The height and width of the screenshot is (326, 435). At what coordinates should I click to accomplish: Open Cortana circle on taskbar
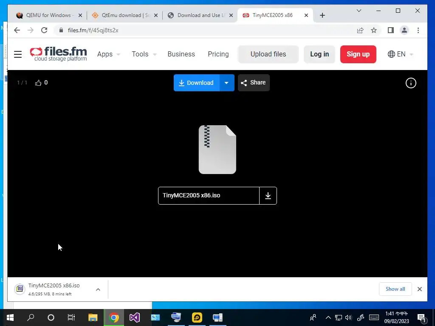[x=51, y=318]
